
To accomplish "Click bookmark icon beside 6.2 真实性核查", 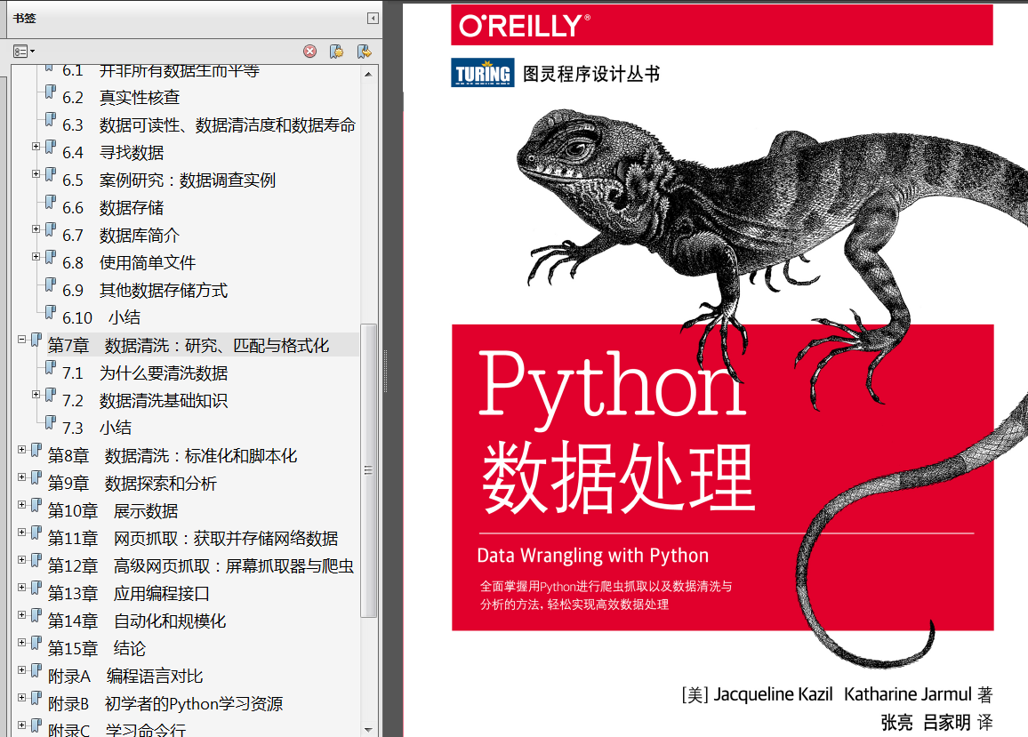I will point(51,92).
